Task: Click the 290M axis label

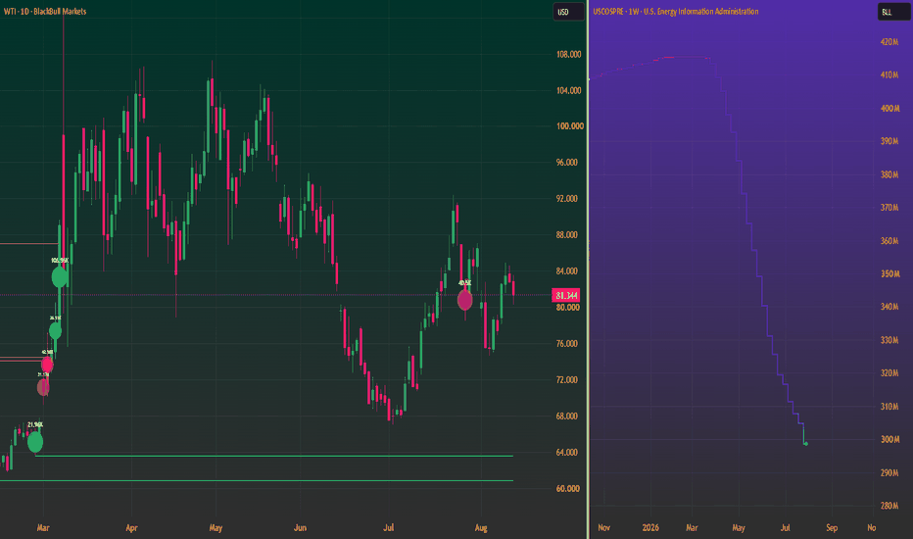Action: [889, 472]
